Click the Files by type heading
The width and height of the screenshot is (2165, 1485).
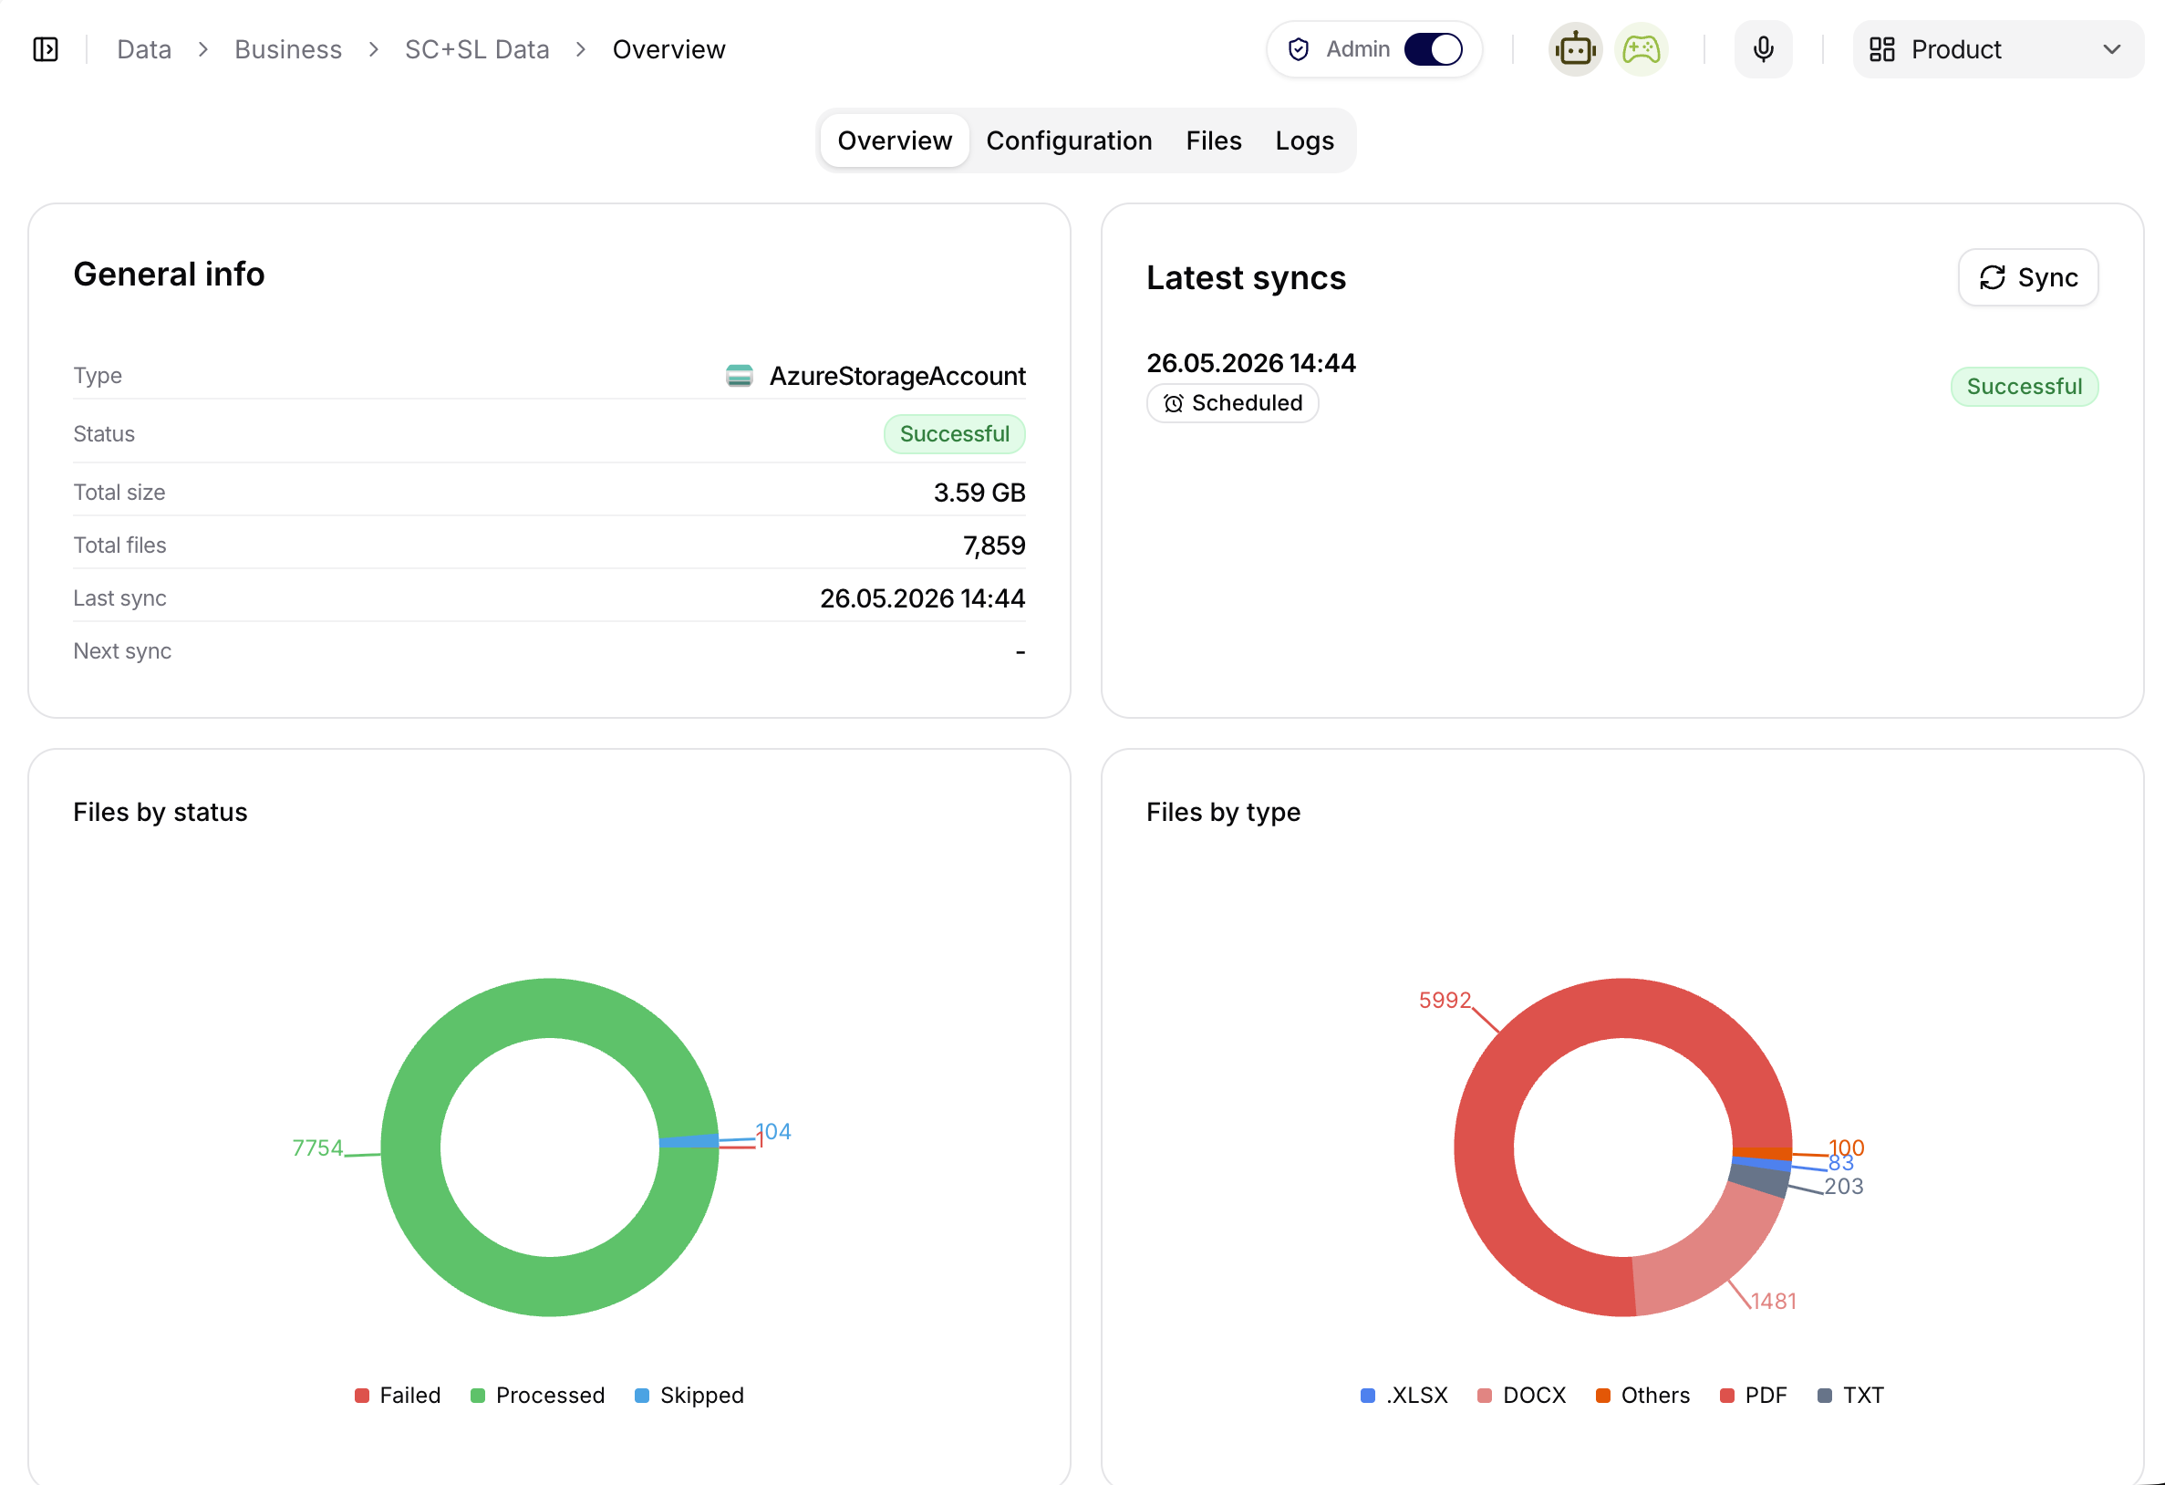tap(1222, 813)
